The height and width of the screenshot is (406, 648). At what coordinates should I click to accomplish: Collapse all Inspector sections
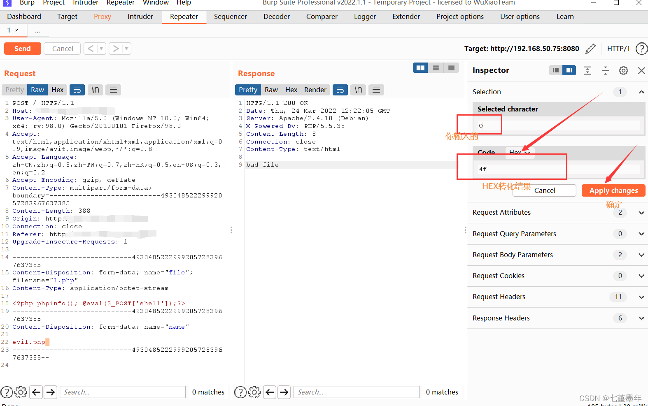606,70
